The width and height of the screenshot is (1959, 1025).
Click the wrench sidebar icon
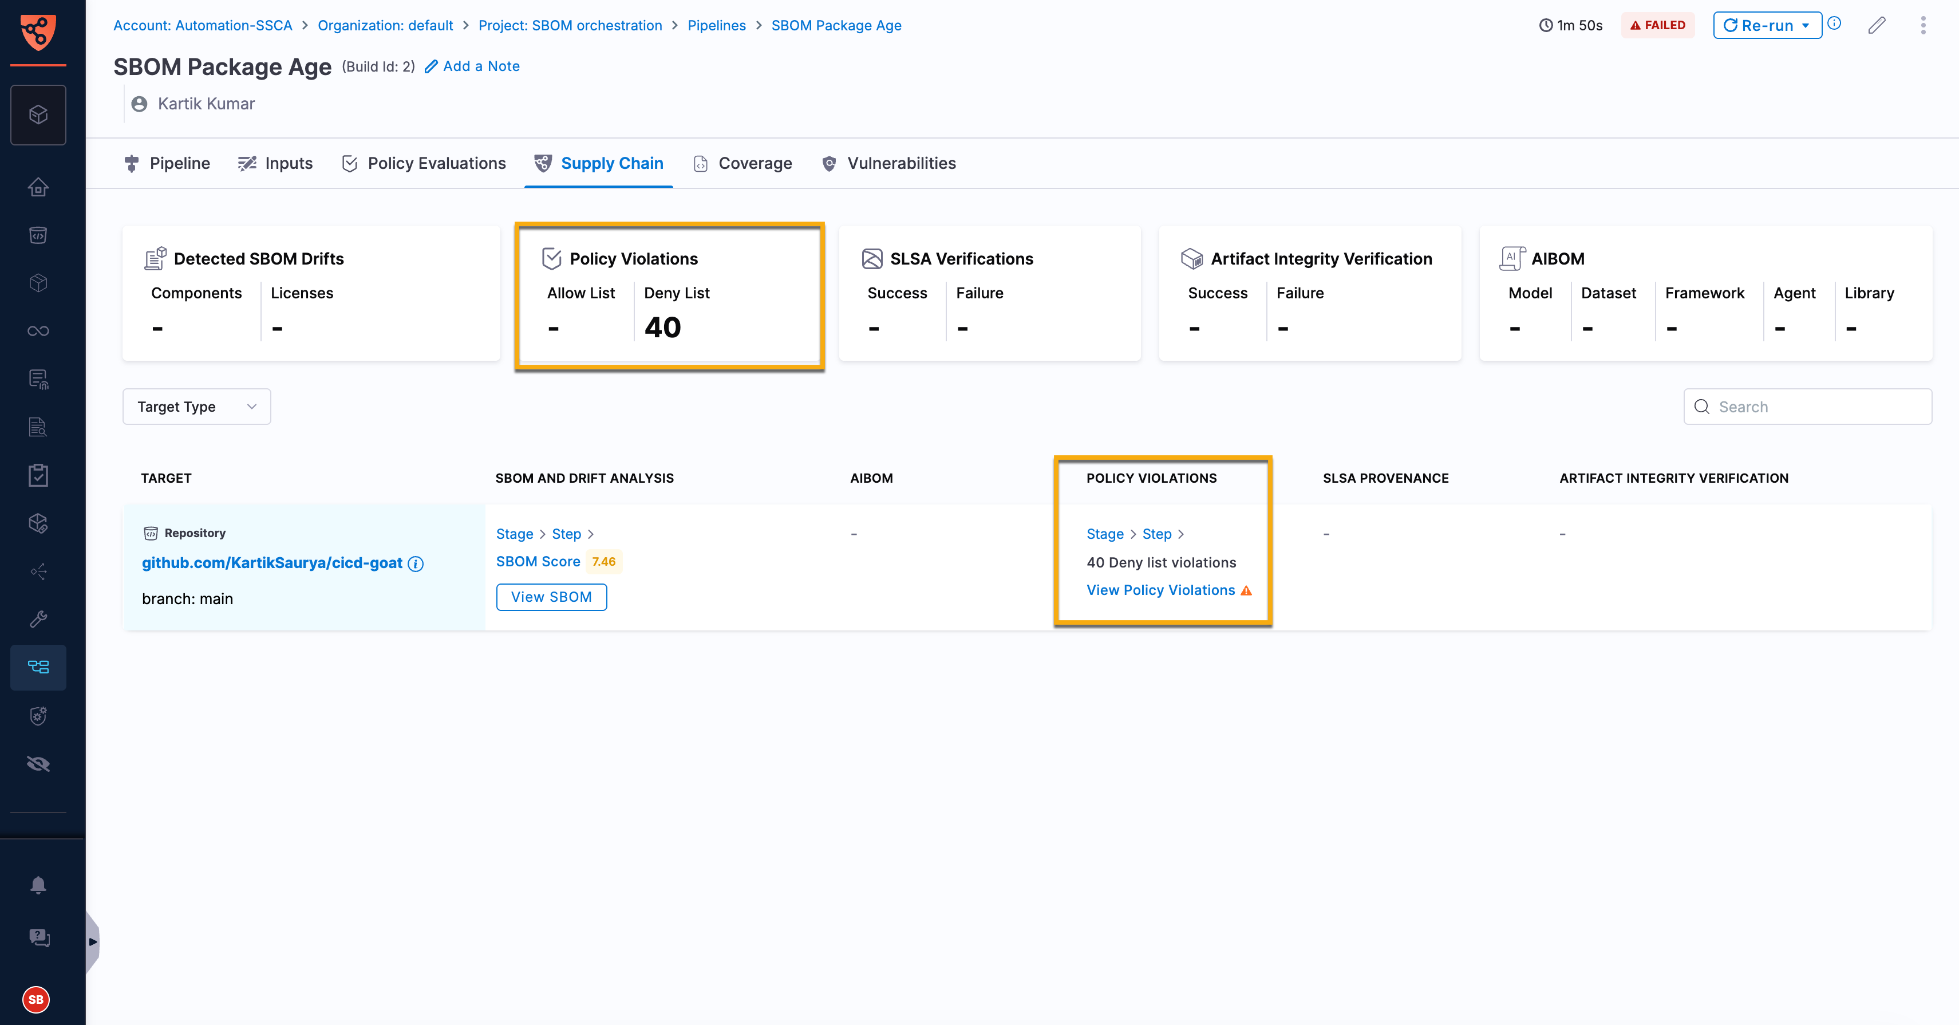[x=38, y=618]
